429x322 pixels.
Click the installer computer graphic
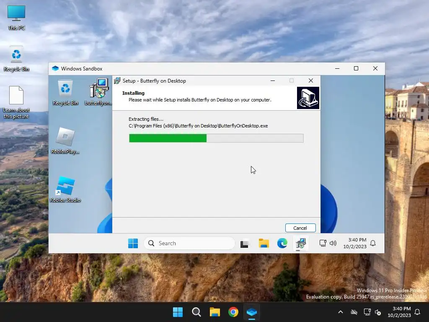(308, 98)
